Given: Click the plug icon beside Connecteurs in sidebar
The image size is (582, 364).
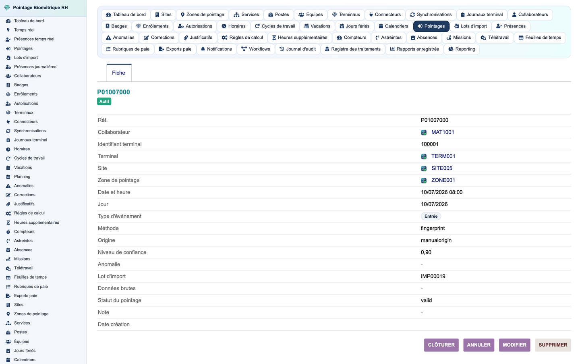Looking at the screenshot, I should (8, 122).
